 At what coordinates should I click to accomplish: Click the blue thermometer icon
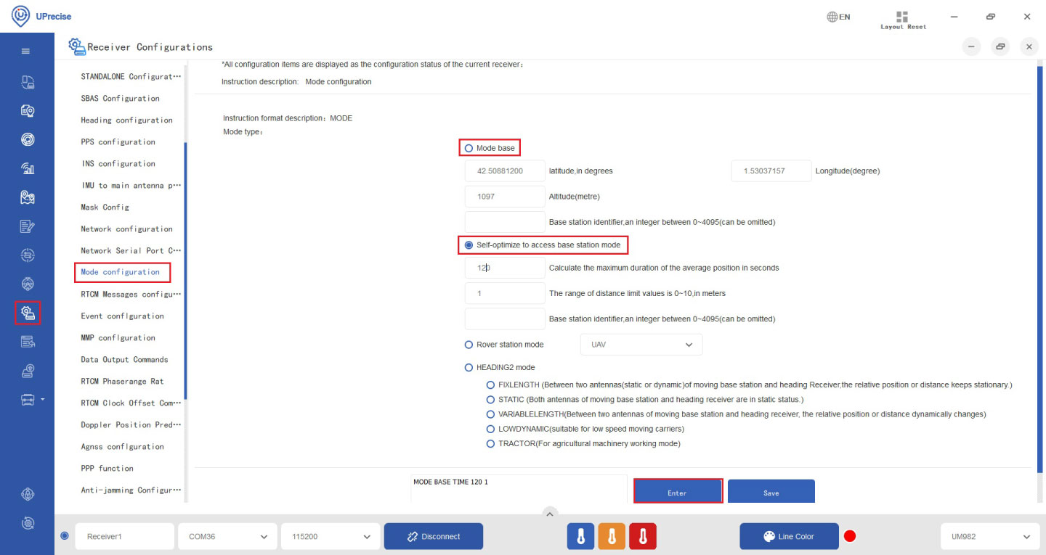pyautogui.click(x=580, y=536)
